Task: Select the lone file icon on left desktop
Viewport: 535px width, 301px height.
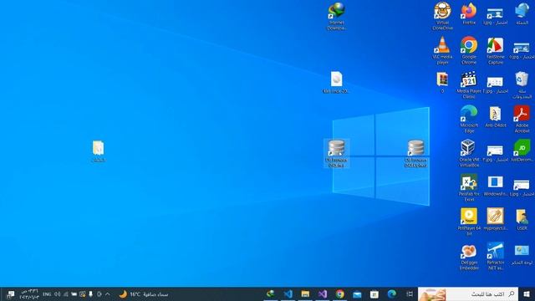Action: tap(99, 151)
